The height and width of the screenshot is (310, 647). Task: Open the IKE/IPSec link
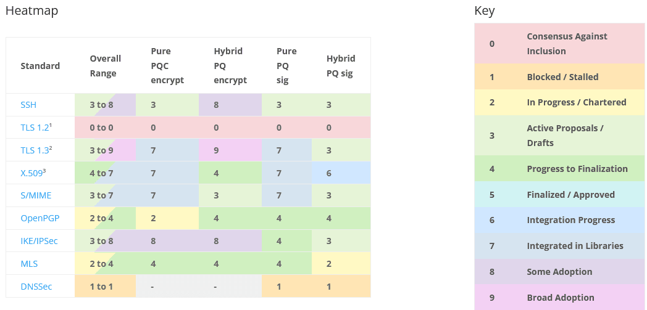39,241
